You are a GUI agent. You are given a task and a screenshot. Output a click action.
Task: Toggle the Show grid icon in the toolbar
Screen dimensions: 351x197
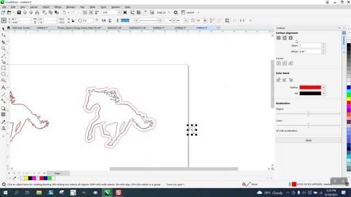(x=139, y=13)
